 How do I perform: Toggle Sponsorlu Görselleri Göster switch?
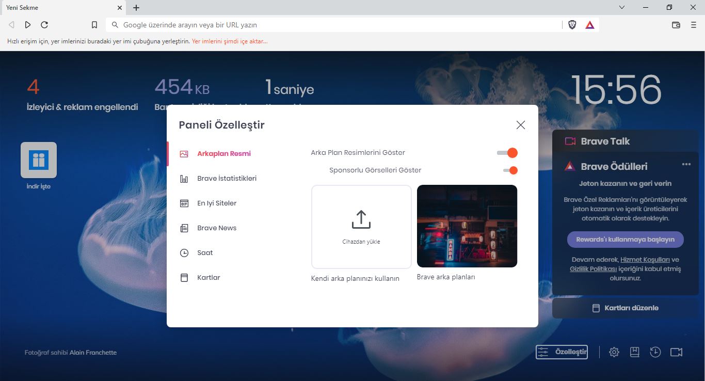510,170
